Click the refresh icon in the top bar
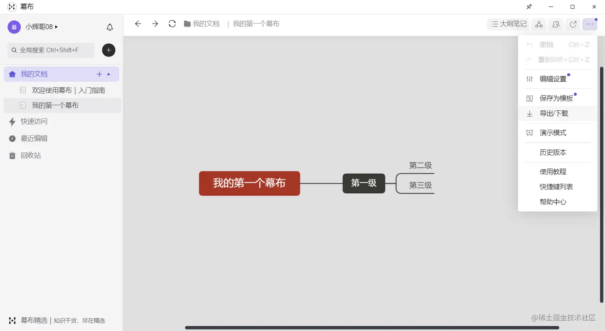 pyautogui.click(x=172, y=24)
